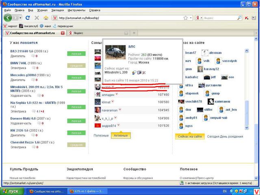Close the Сообщество на aVtomarket.ru tab

(x=63, y=33)
